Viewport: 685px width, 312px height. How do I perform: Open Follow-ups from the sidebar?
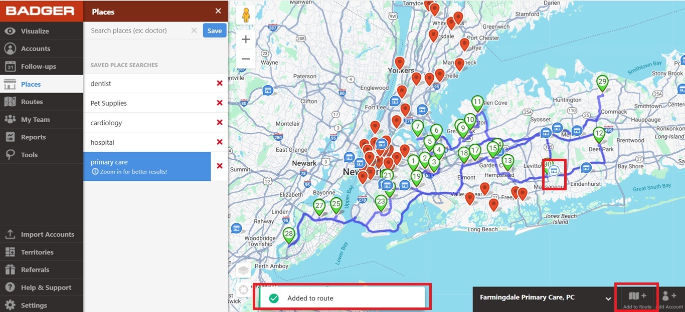tap(42, 66)
